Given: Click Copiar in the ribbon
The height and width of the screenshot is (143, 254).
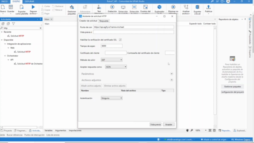Looking at the screenshot, I should pos(46,10).
